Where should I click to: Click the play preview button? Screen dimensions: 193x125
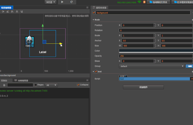(62, 2)
